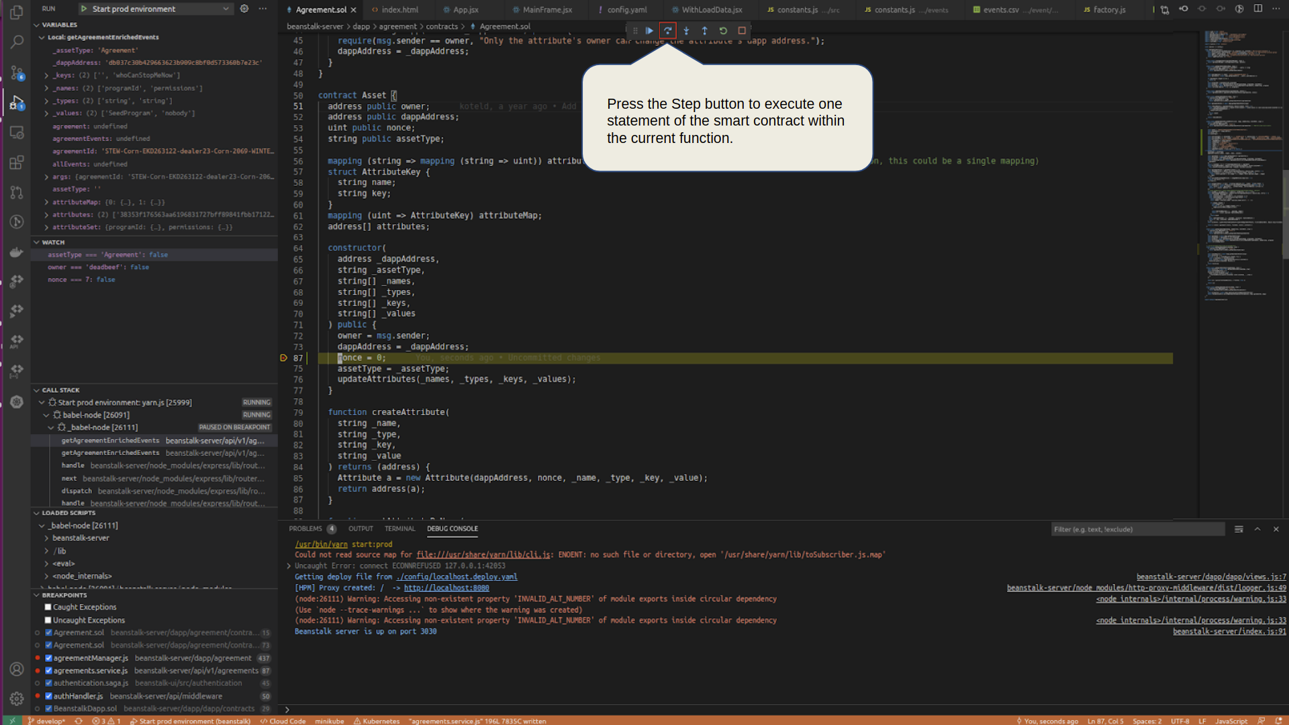Open the http://localhost:8080 link
This screenshot has height=725, width=1289.
click(x=446, y=587)
